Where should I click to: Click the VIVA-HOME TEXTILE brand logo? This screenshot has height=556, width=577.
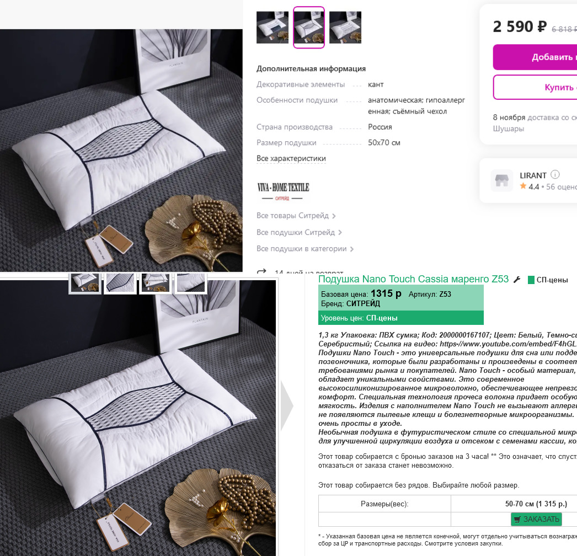click(x=283, y=191)
